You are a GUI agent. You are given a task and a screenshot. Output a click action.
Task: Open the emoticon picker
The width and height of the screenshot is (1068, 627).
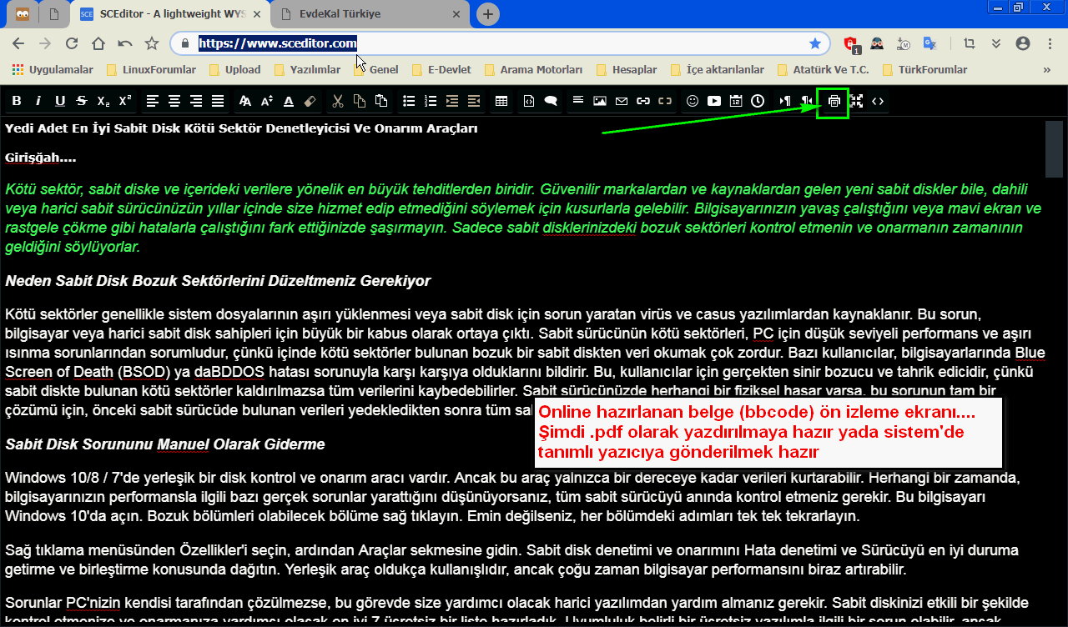693,101
